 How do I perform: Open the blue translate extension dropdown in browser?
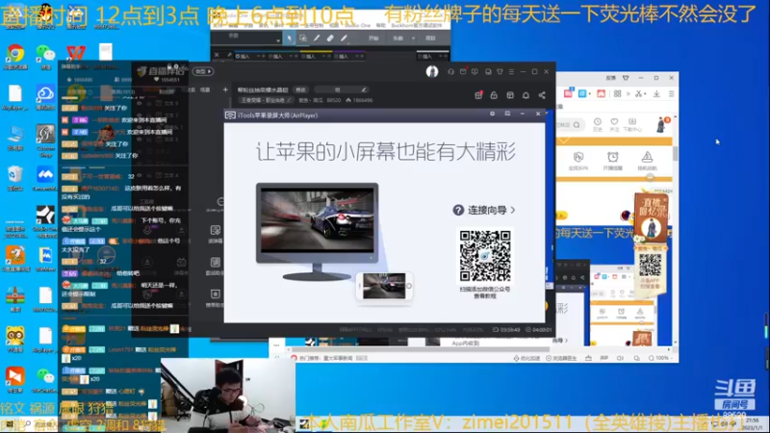click(584, 93)
